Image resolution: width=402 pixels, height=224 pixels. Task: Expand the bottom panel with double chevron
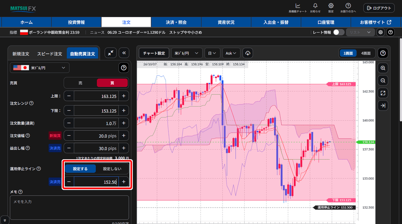click(5, 220)
